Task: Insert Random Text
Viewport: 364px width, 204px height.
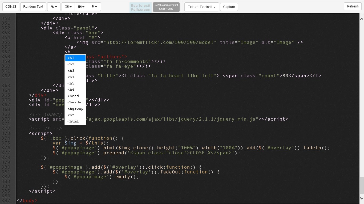Action: [x=33, y=7]
